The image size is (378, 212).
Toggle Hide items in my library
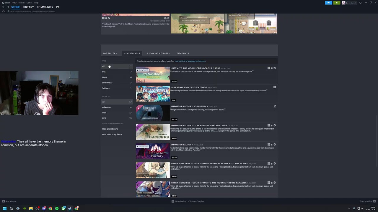[x=112, y=134]
